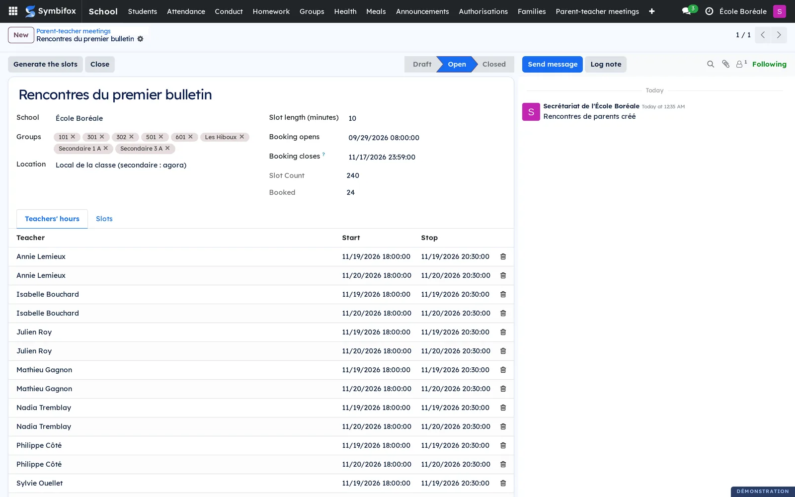Search messages in the chatter
Screen dimensions: 795x497
tap(711, 64)
